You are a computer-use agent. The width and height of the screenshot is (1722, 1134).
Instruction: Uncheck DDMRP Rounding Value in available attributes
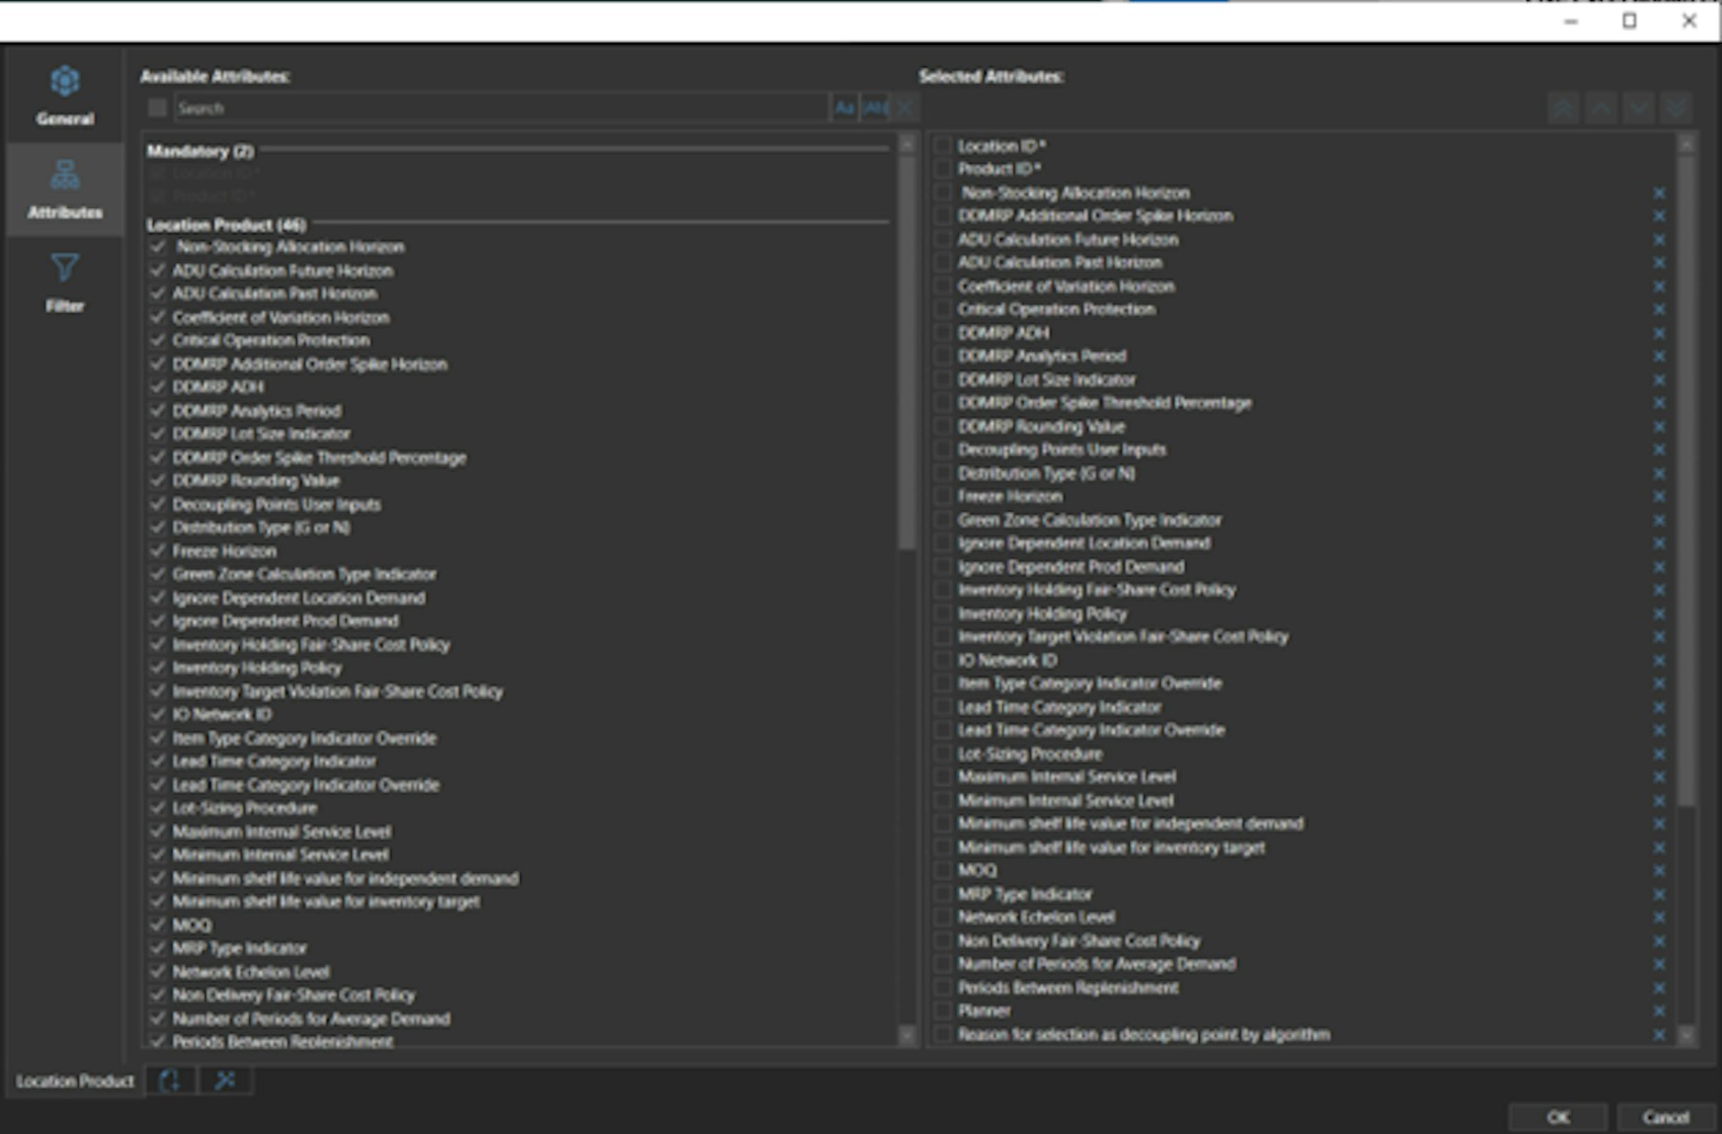pyautogui.click(x=156, y=481)
